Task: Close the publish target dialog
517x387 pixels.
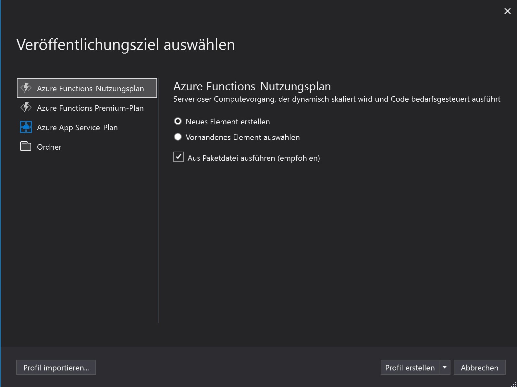Action: click(x=507, y=11)
